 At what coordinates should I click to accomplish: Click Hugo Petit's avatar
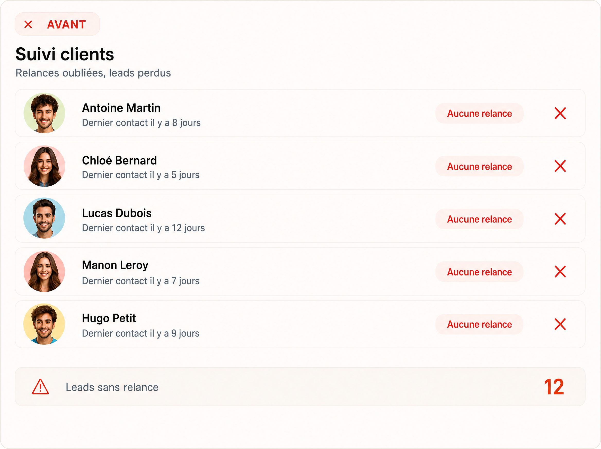tap(44, 324)
